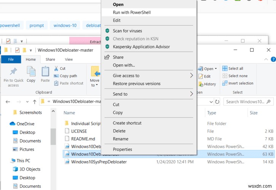This screenshot has width=276, height=190.
Task: Open Properties from context menu
Action: [x=149, y=149]
